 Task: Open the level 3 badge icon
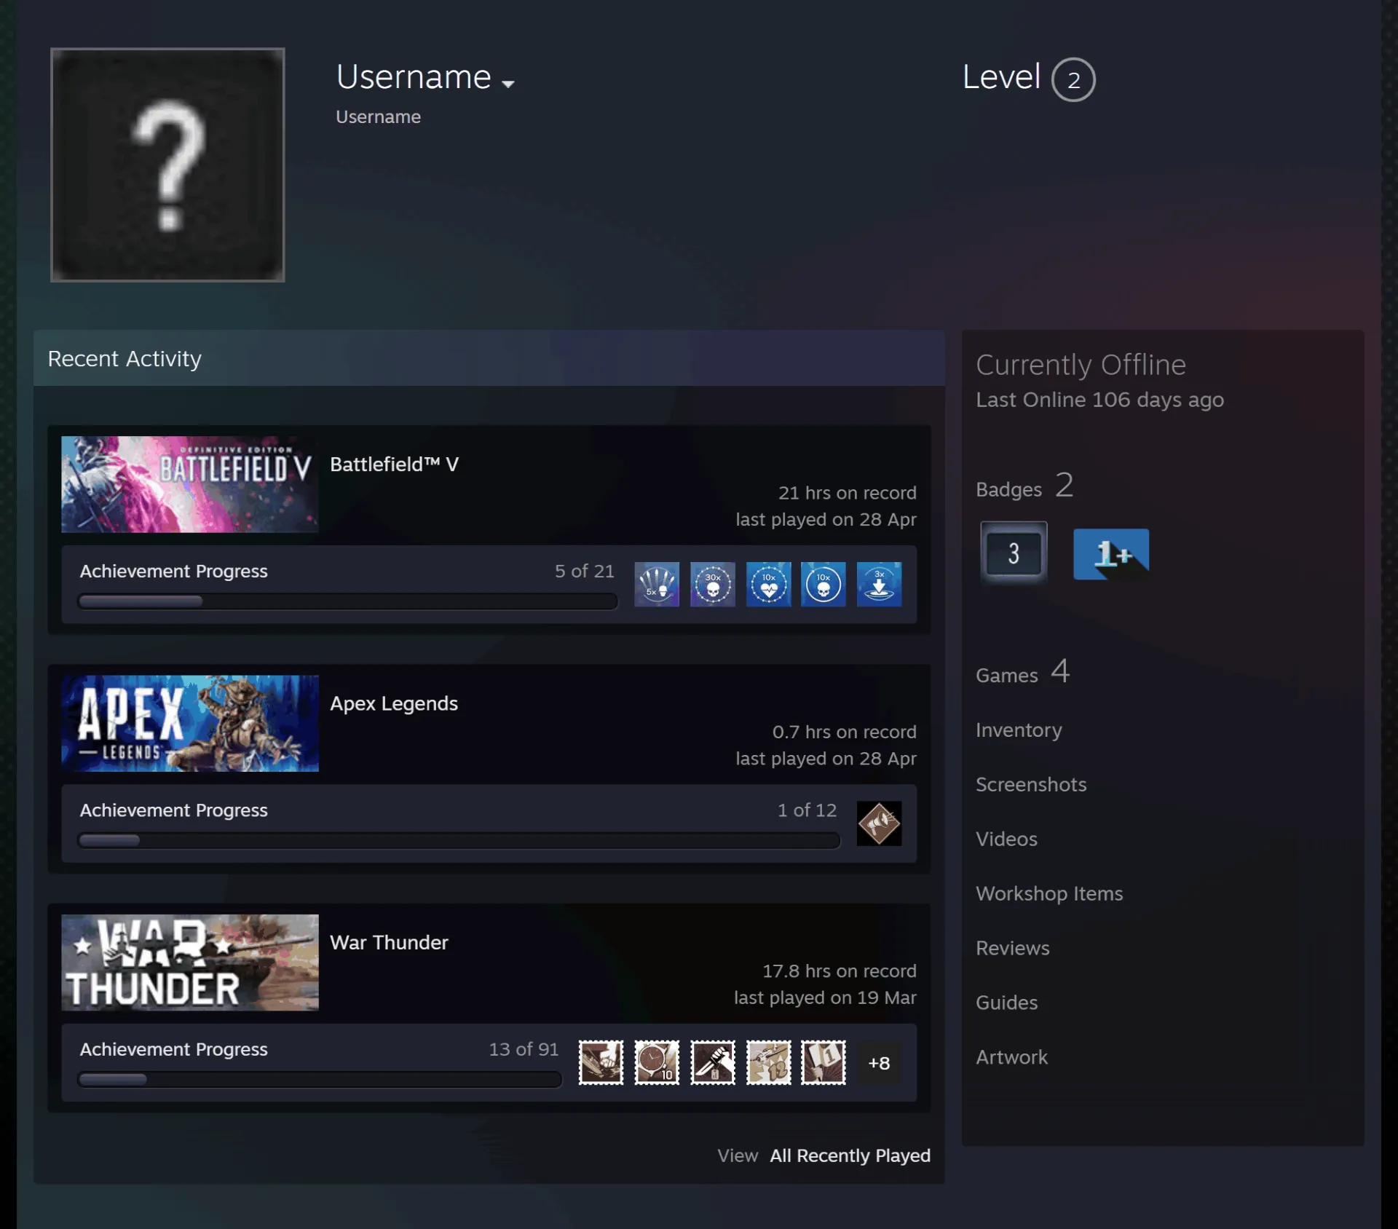(x=1014, y=553)
